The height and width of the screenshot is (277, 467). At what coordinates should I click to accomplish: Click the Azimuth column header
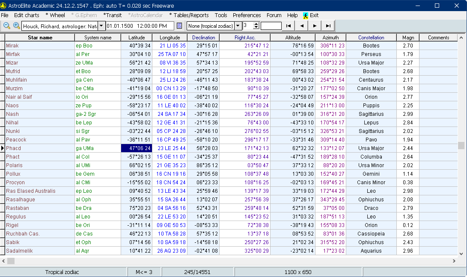tap(330, 38)
